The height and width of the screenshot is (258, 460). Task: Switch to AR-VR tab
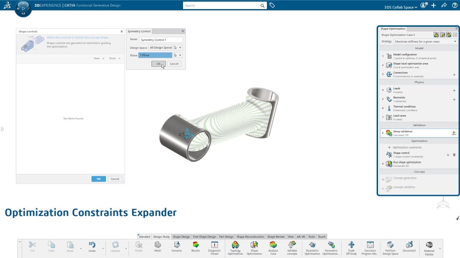pyautogui.click(x=301, y=236)
